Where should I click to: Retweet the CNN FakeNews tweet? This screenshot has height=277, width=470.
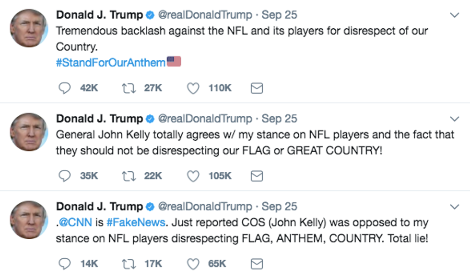pos(129,264)
